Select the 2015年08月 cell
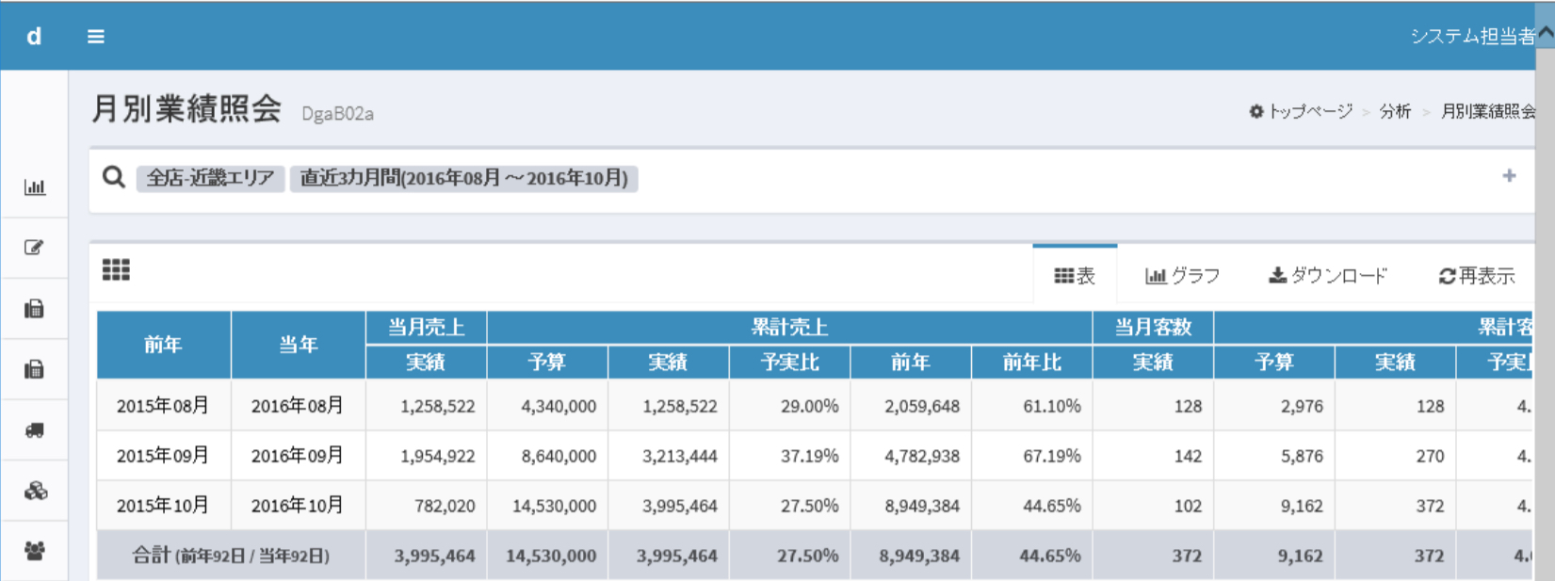Viewport: 1555px width, 581px height. (164, 406)
